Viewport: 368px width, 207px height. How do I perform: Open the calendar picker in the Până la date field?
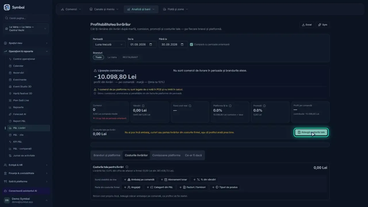point(182,45)
